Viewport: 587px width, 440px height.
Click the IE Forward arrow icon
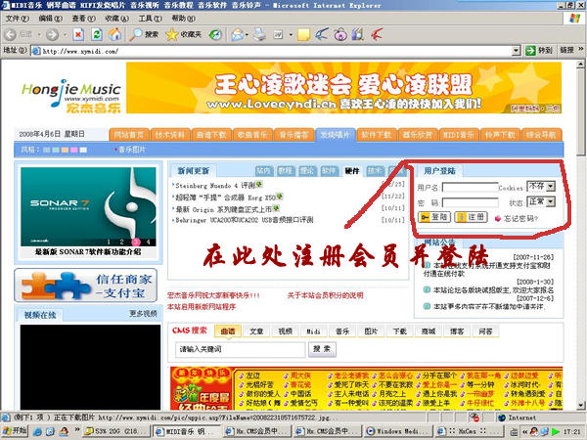[x=52, y=35]
